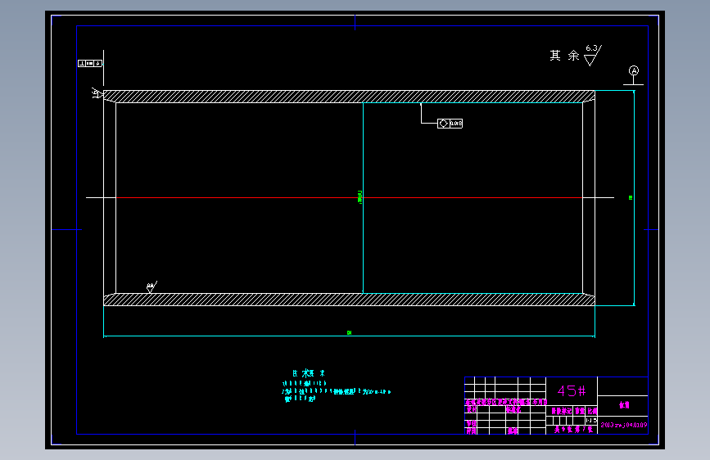
Task: Select the cyan technical requirements heading text
Action: (309, 373)
